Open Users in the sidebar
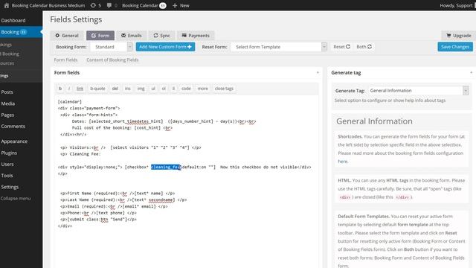The height and width of the screenshot is (268, 476). [x=7, y=164]
